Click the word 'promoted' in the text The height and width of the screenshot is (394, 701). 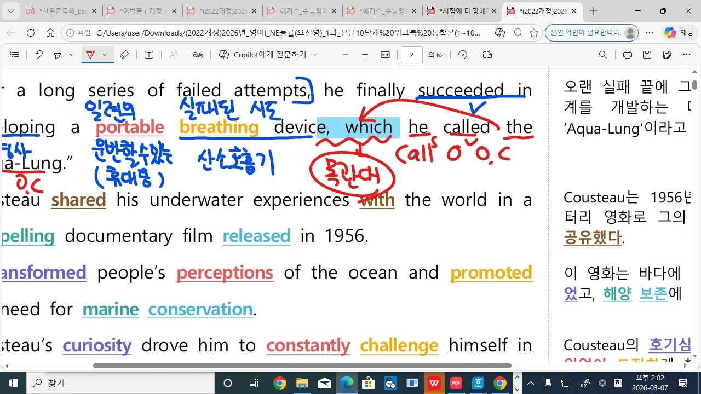[491, 273]
